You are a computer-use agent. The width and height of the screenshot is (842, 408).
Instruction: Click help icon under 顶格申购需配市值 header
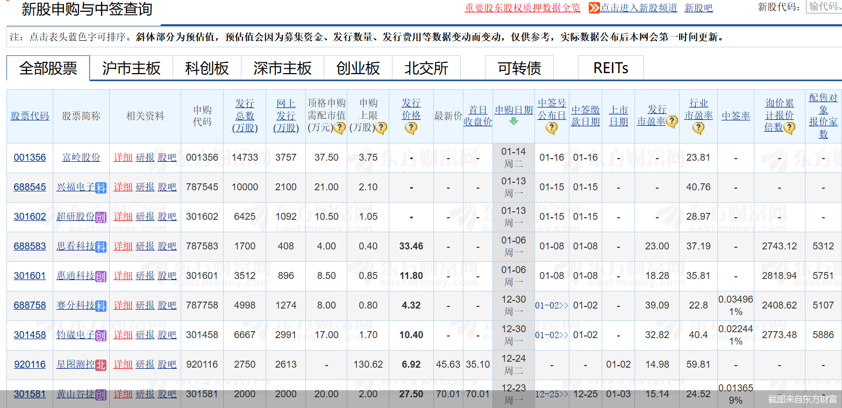(x=340, y=128)
